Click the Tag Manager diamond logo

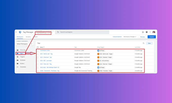pos(20,32)
